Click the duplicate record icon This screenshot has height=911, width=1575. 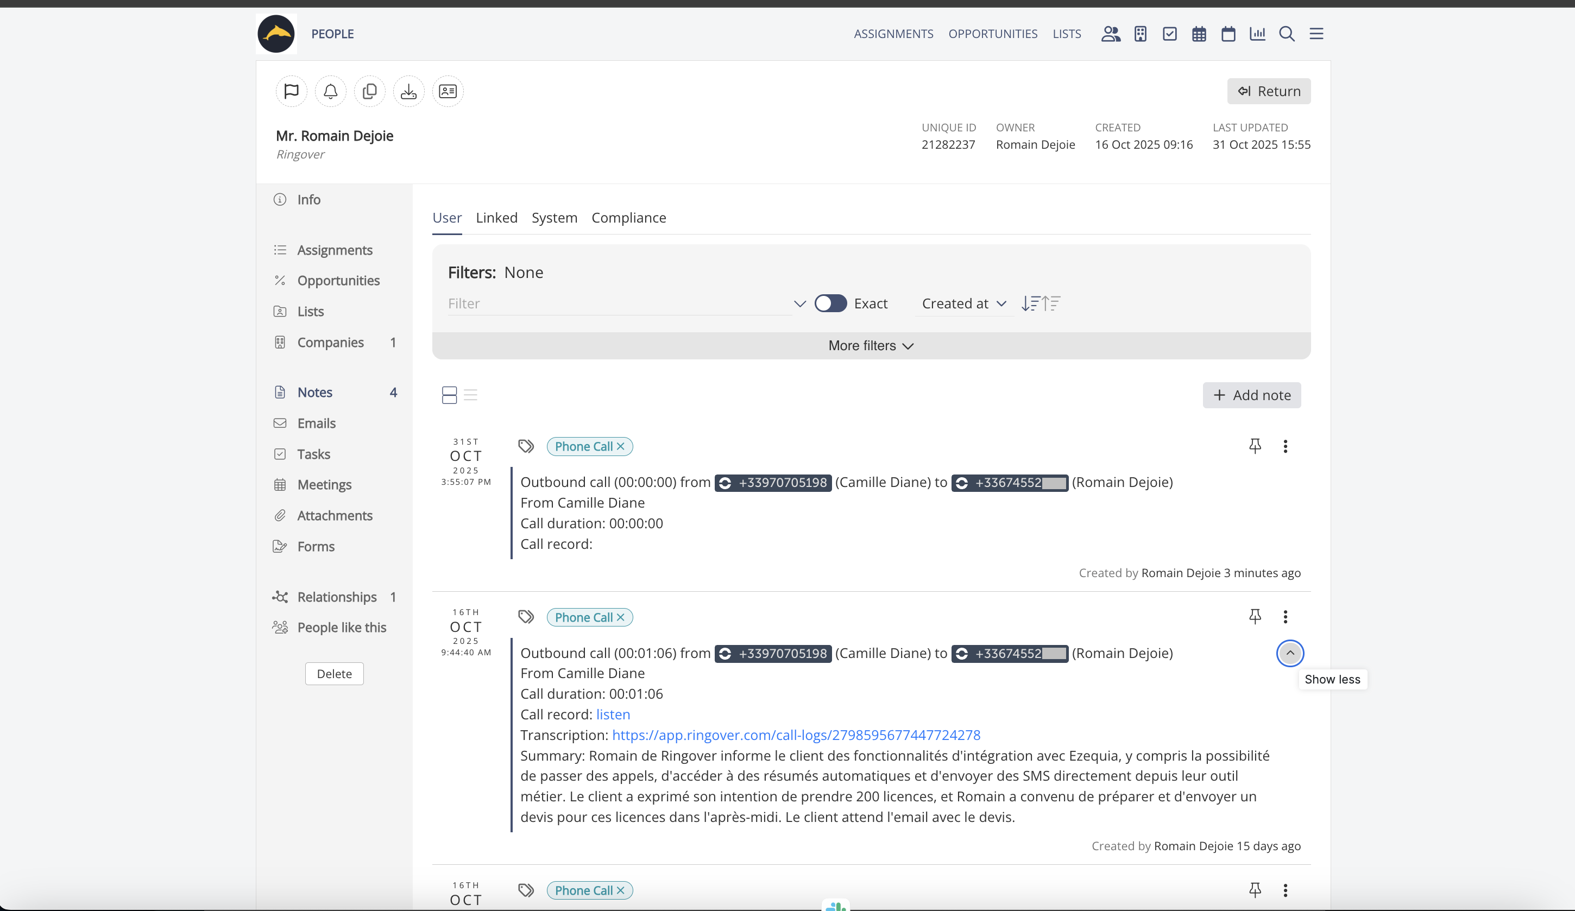(x=369, y=91)
